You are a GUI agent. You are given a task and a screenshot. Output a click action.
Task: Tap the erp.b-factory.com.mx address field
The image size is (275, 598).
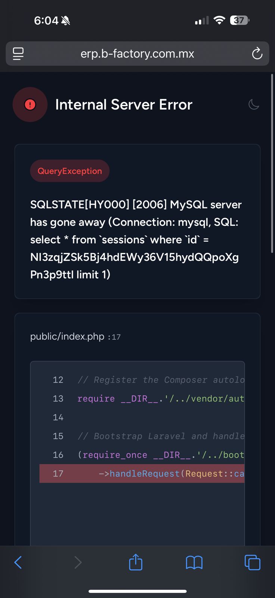tap(137, 53)
